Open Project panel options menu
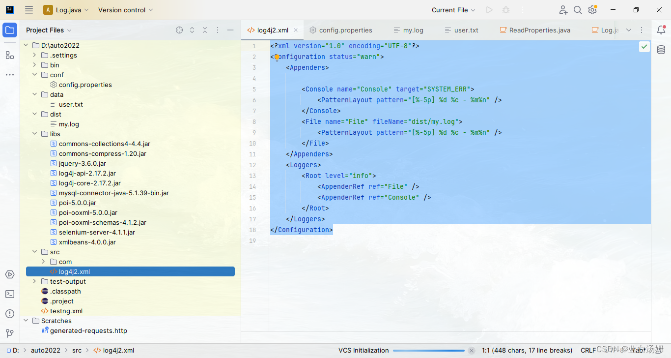 tap(218, 30)
